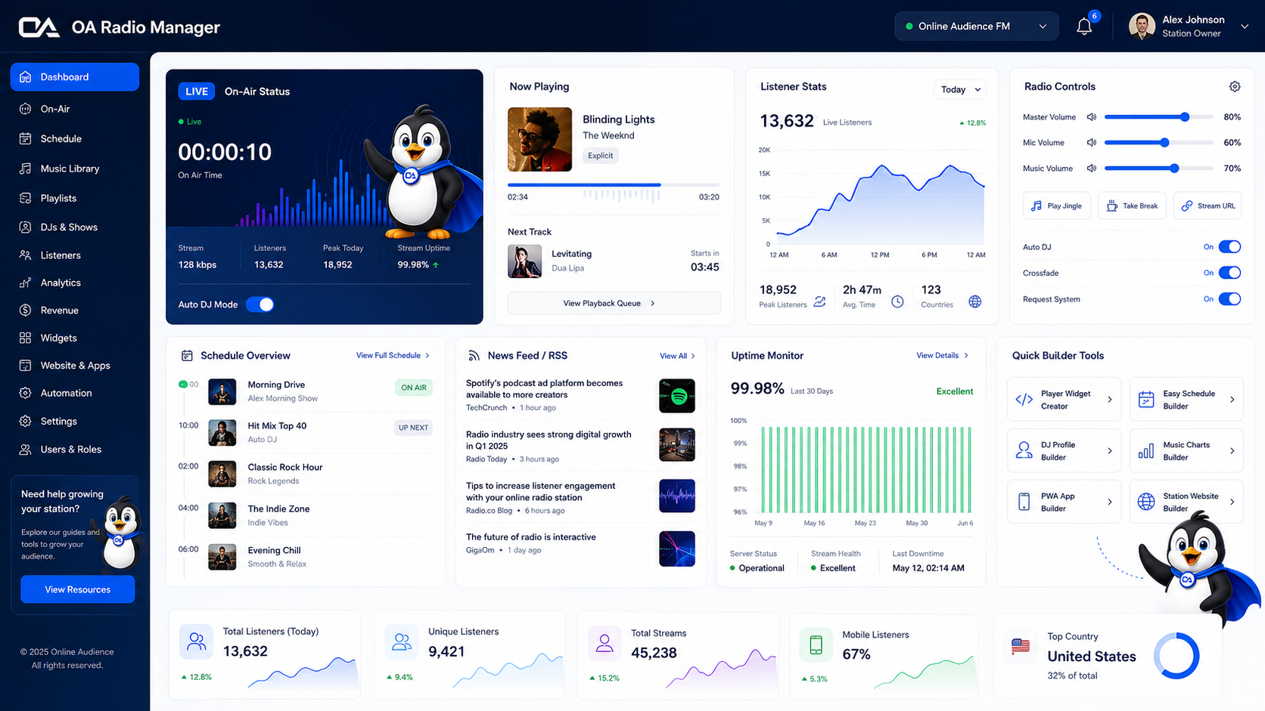Open the Today period dropdown
Screen dimensions: 1265x711
(x=960, y=90)
